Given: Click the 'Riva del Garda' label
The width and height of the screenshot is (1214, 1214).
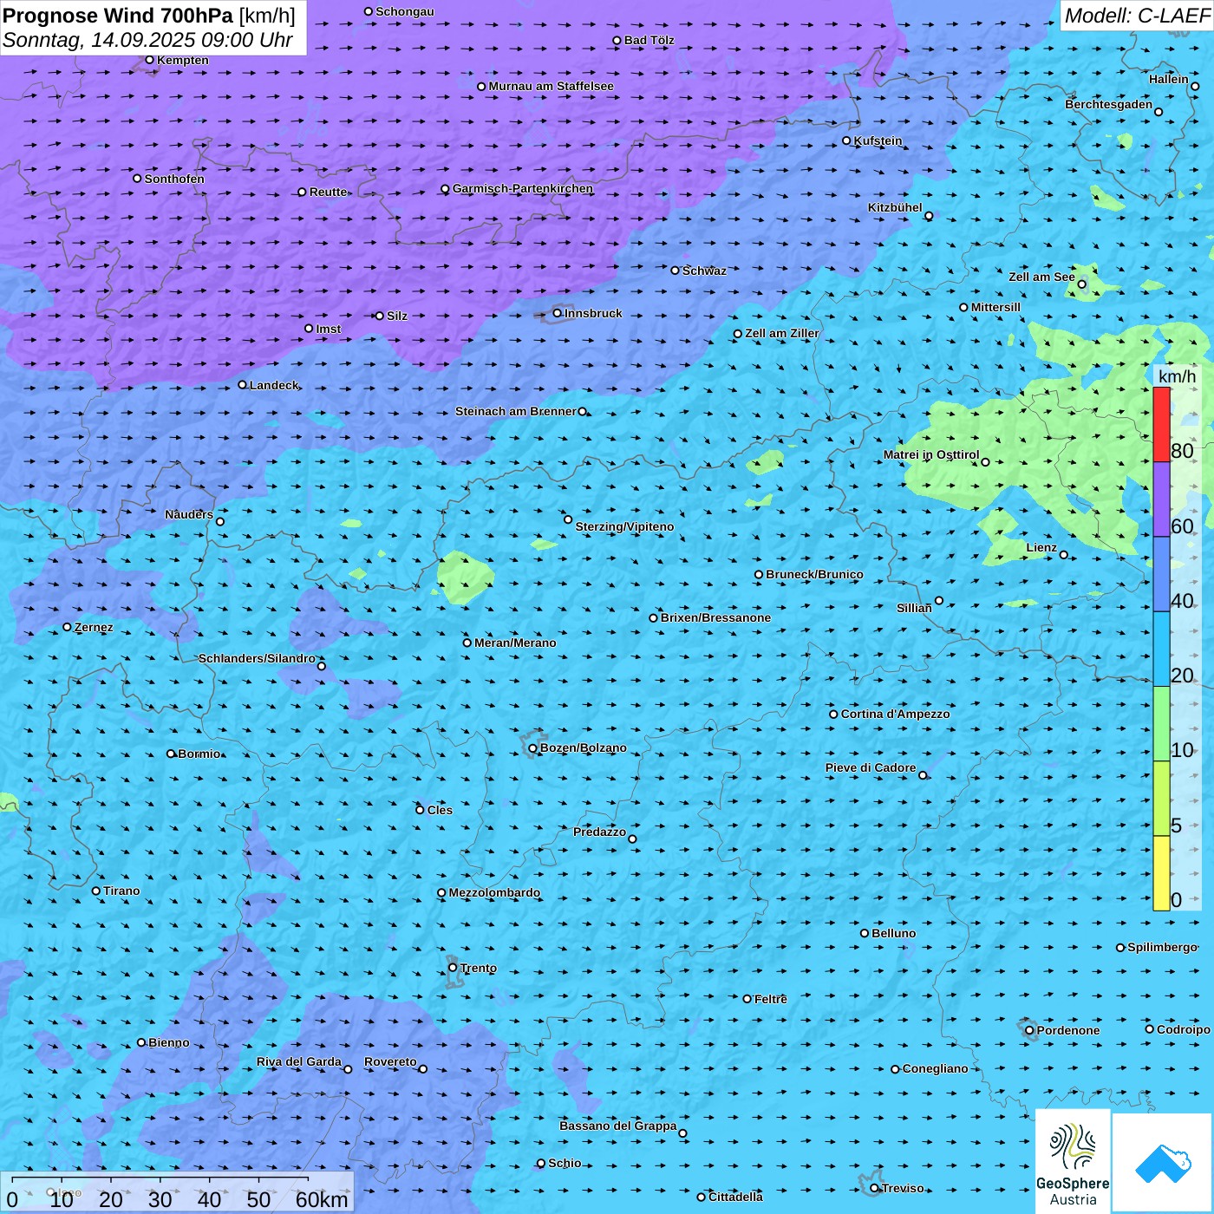Looking at the screenshot, I should tap(299, 1061).
